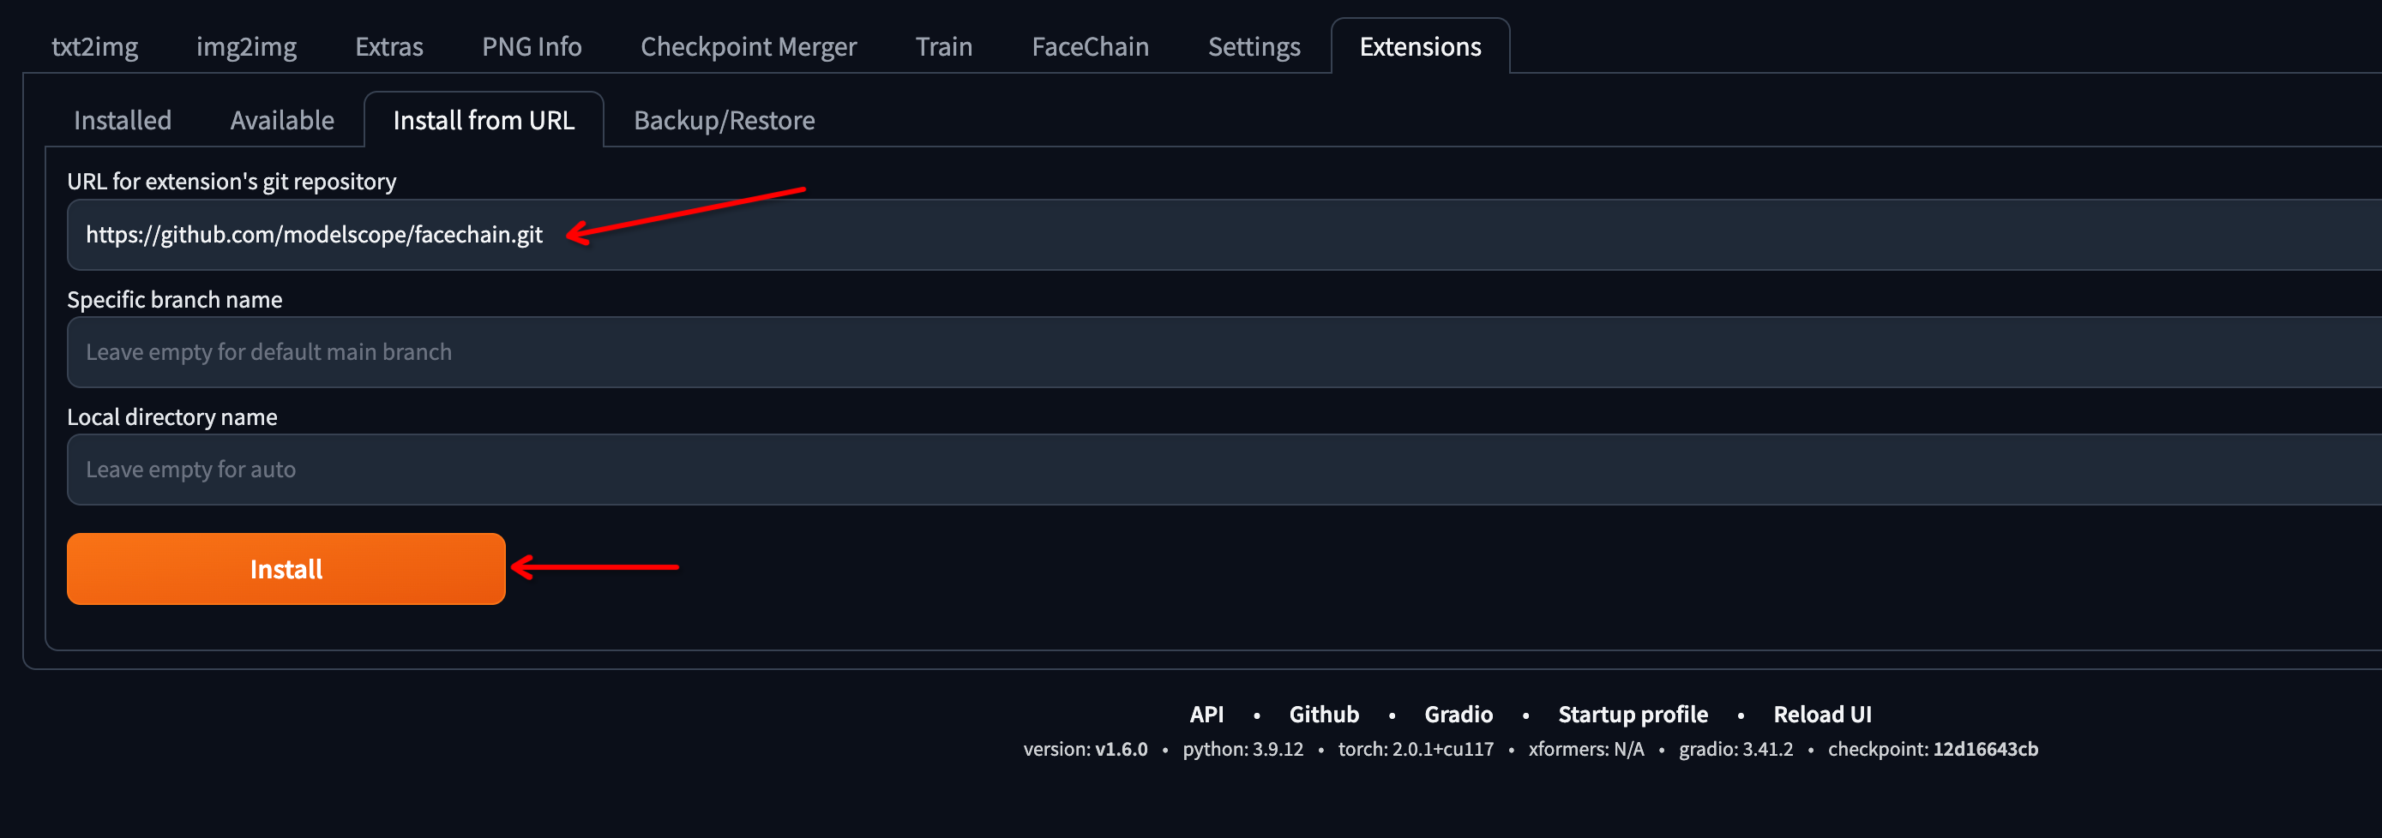The image size is (2382, 838).
Task: Click the git repository URL field
Action: coord(1224,235)
